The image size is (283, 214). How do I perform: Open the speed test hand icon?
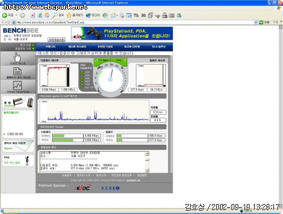[x=18, y=57]
